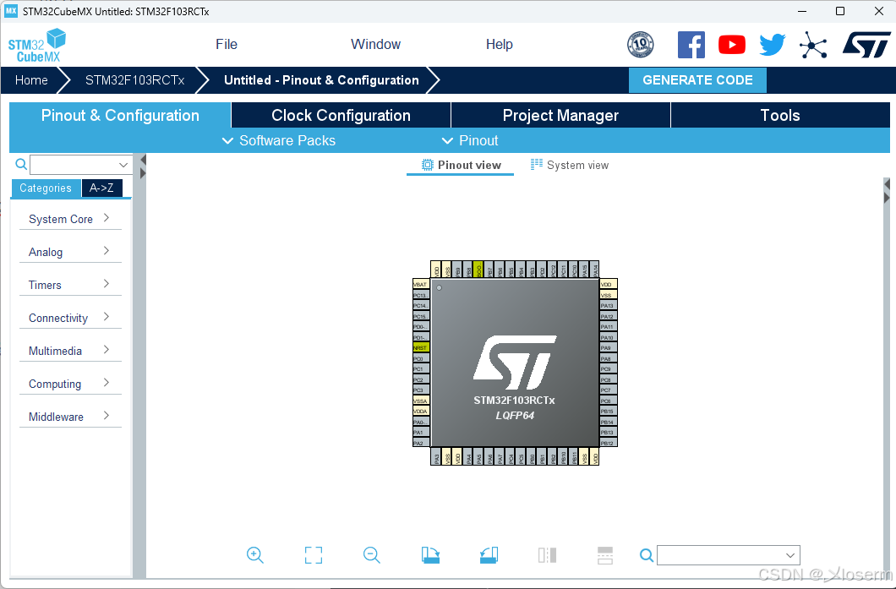This screenshot has width=896, height=589.
Task: Click the ST logo in the header
Action: coord(866,45)
